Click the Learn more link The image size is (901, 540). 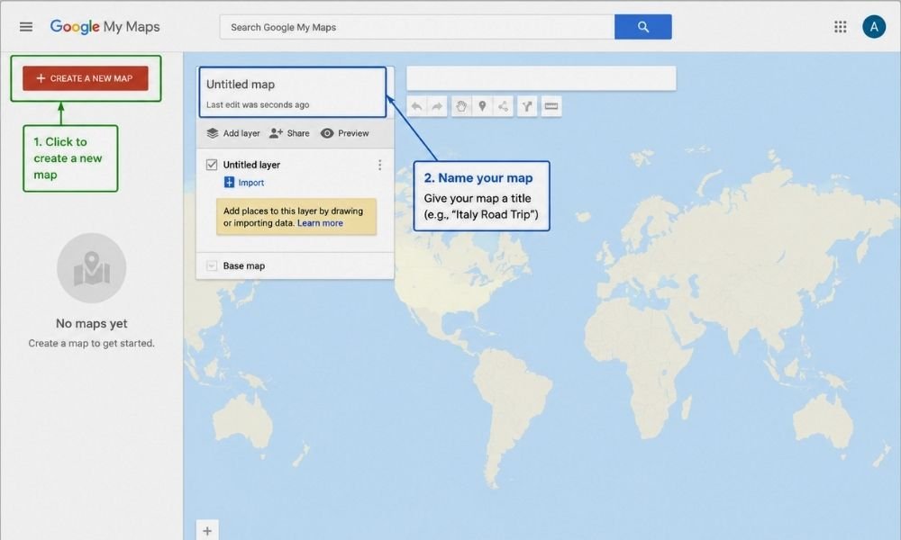320,223
